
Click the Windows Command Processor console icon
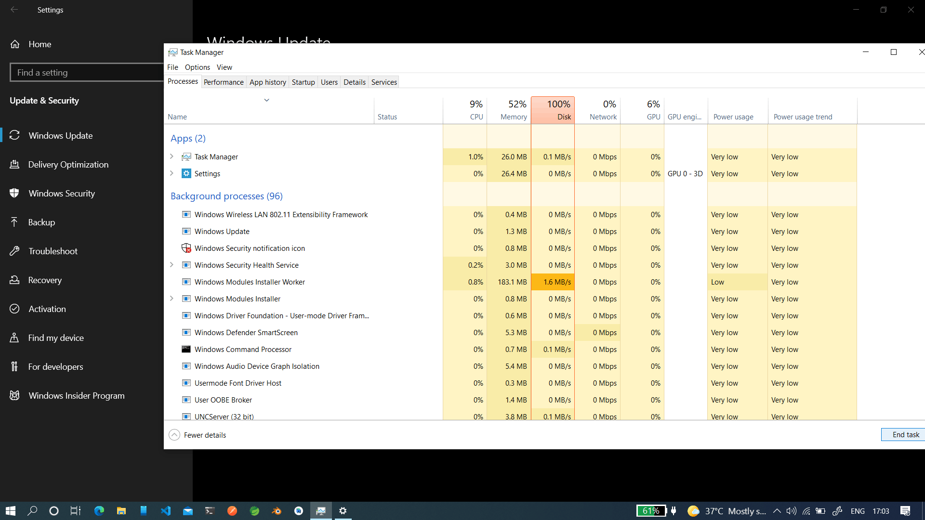click(x=186, y=350)
